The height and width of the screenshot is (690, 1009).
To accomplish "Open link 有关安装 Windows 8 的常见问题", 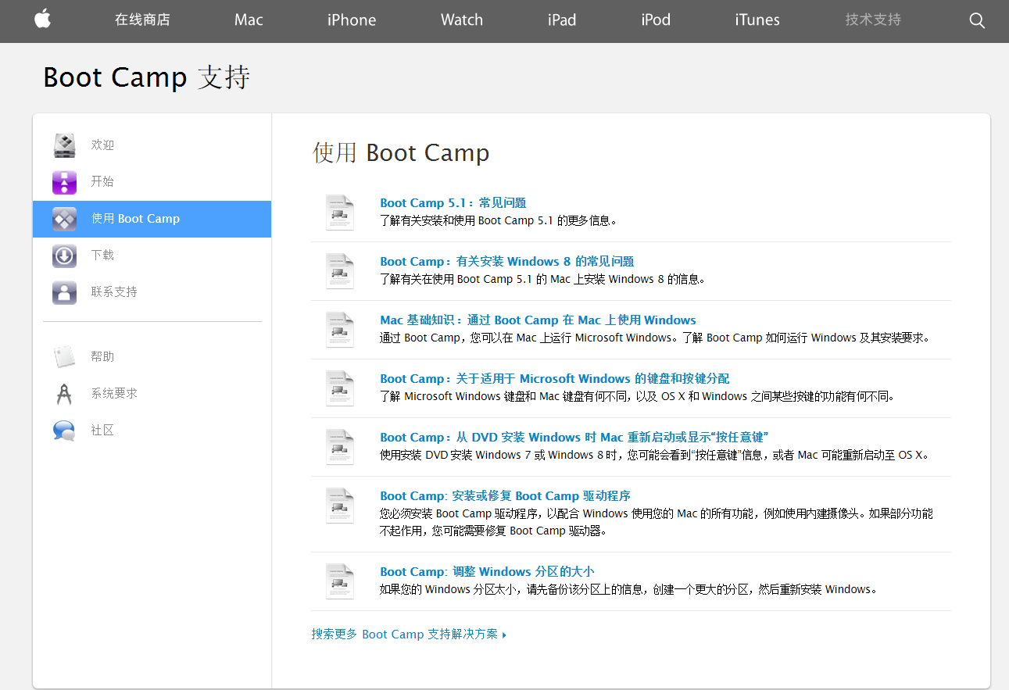I will coord(507,262).
